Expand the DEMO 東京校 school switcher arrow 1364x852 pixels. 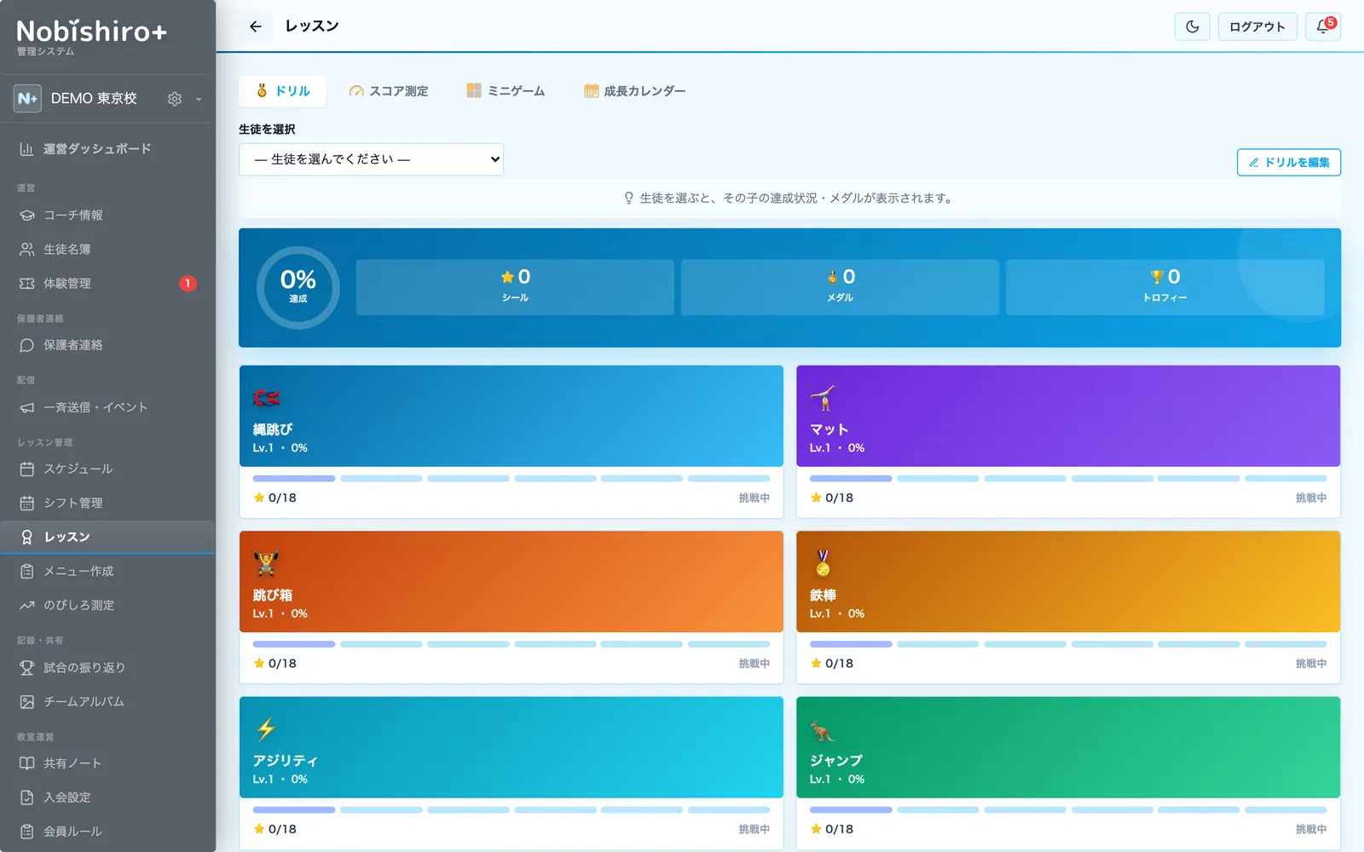pos(199,99)
